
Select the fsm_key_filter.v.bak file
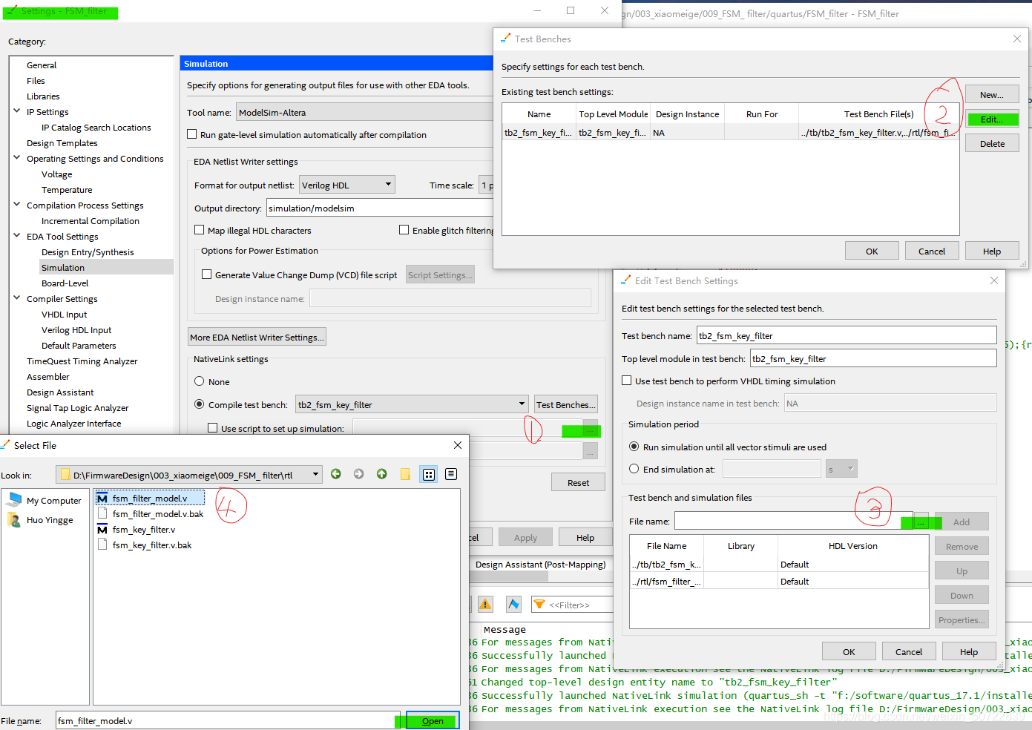[x=145, y=545]
